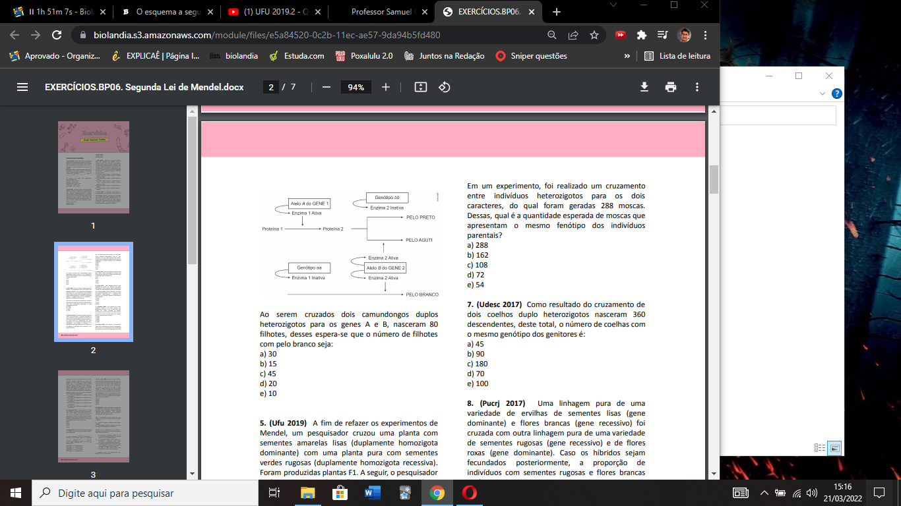Select page 3 thumbnail in sidebar
Viewport: 901px width, 506px height.
pos(93,416)
